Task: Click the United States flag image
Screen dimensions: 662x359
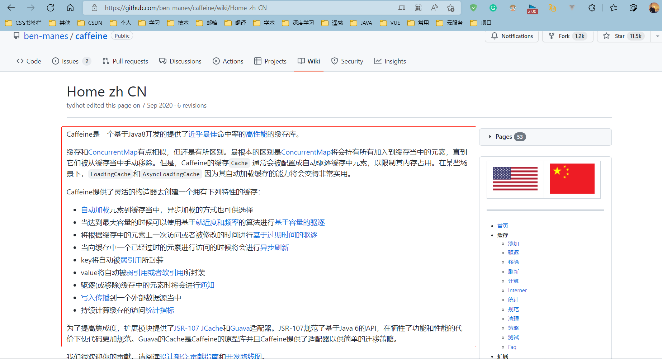Action: click(x=515, y=179)
